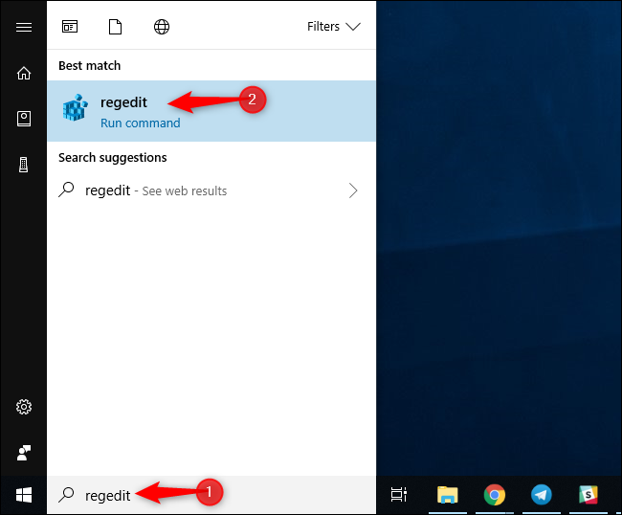Open the Feedback person icon
The height and width of the screenshot is (515, 622).
coord(24,453)
